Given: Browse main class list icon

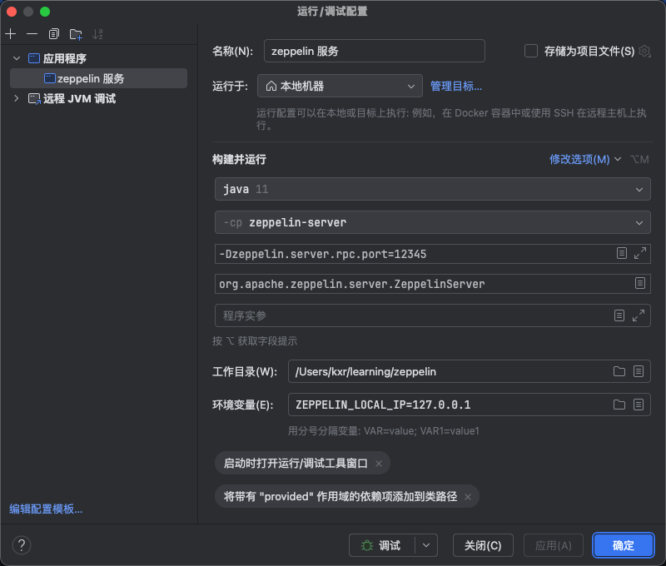Looking at the screenshot, I should pos(640,283).
